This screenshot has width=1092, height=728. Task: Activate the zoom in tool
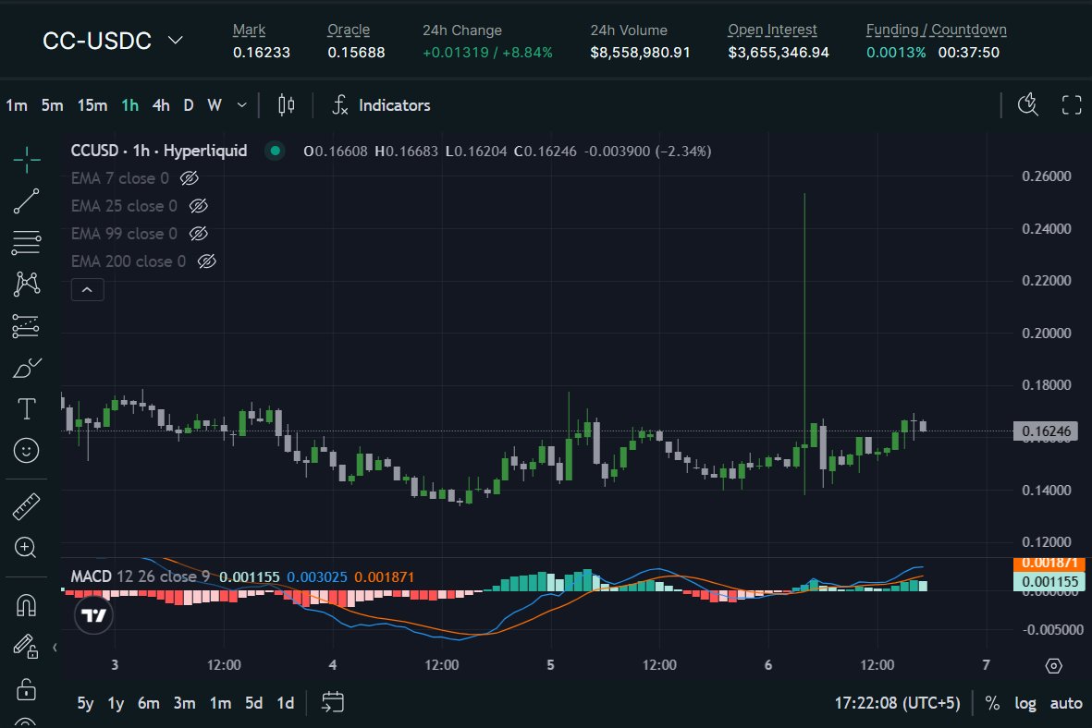[27, 548]
